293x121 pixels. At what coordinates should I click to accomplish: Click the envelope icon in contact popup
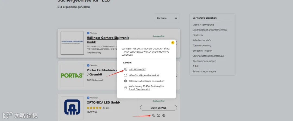pos(126,75)
